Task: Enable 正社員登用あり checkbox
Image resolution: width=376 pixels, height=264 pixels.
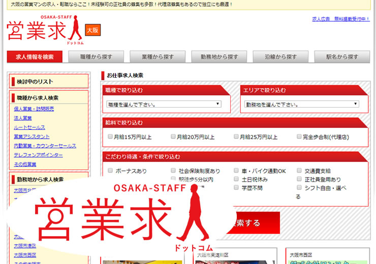Action: pyautogui.click(x=299, y=179)
